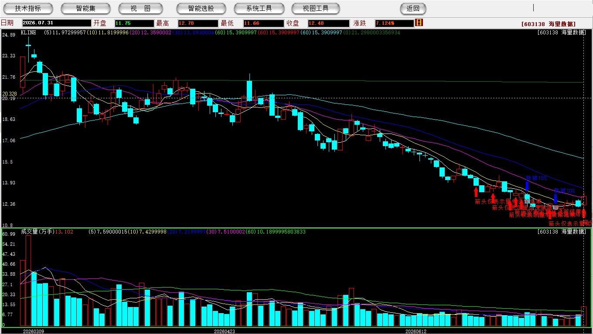This screenshot has width=593, height=334.
Task: Click the 系统工具 system tools button
Action: tap(259, 8)
